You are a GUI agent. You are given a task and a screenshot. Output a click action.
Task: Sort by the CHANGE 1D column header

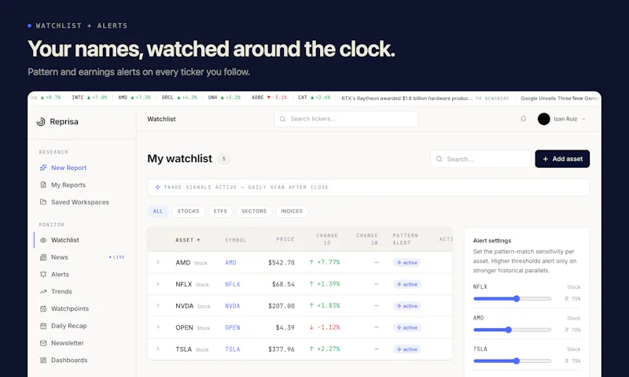click(x=327, y=239)
